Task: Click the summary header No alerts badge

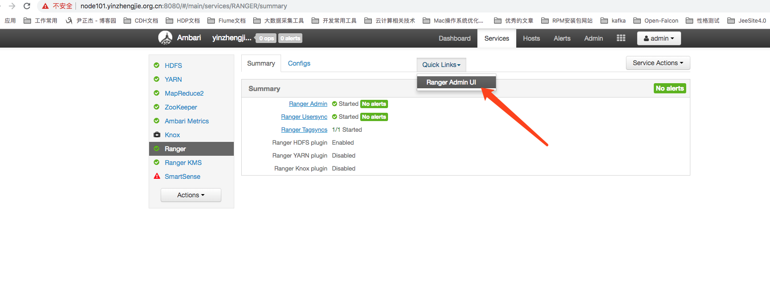Action: [670, 88]
